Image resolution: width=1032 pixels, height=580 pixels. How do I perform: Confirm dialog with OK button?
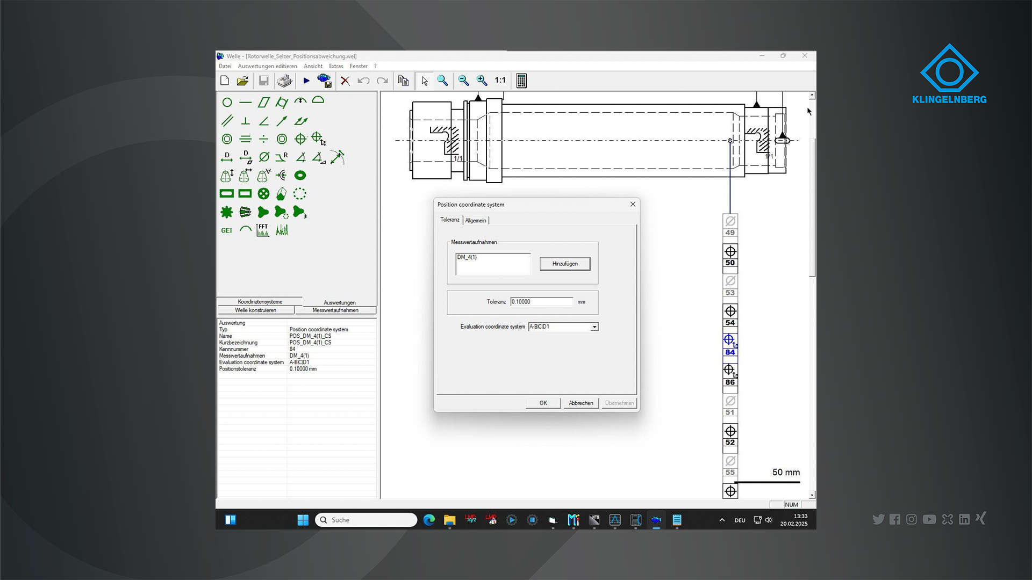(543, 403)
